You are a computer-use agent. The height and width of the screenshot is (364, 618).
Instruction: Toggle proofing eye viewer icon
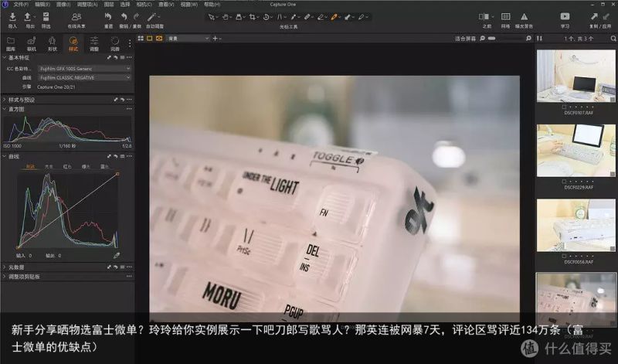point(159,38)
